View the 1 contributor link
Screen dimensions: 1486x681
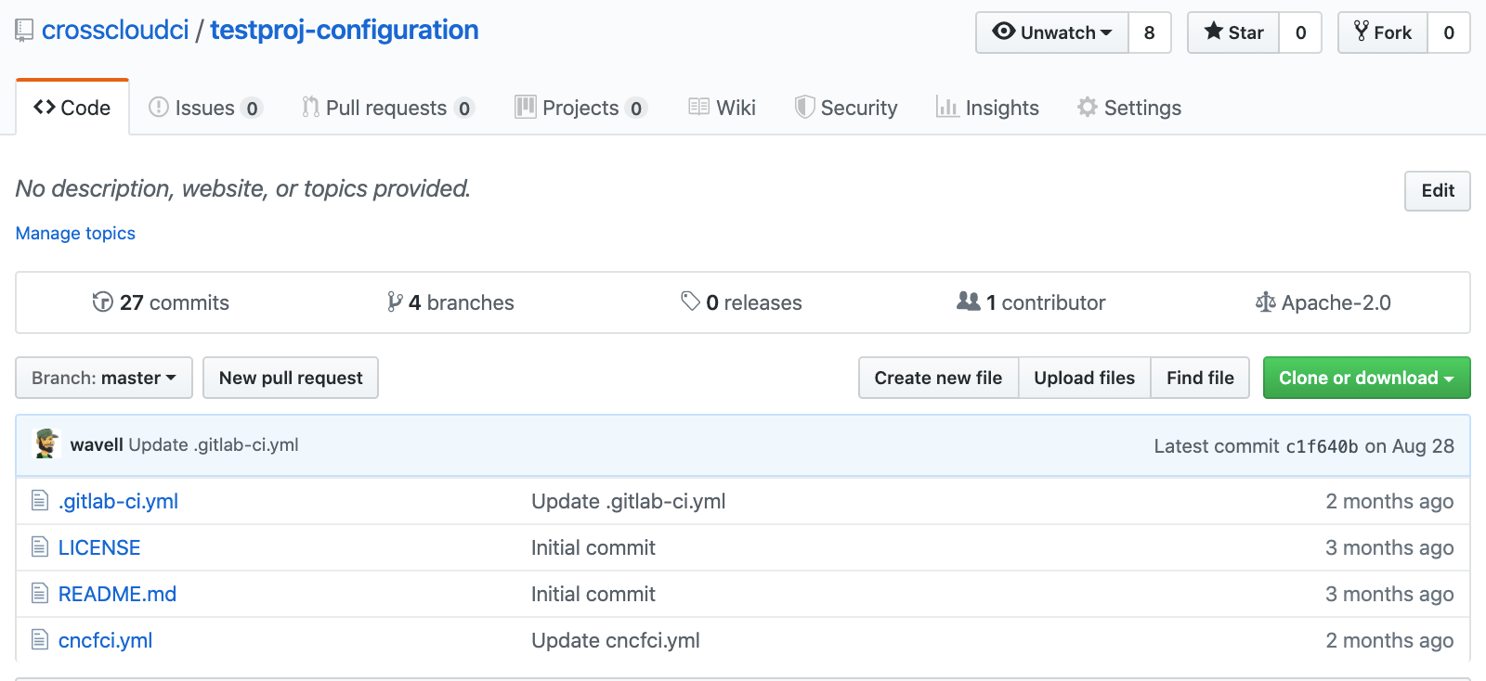1031,302
